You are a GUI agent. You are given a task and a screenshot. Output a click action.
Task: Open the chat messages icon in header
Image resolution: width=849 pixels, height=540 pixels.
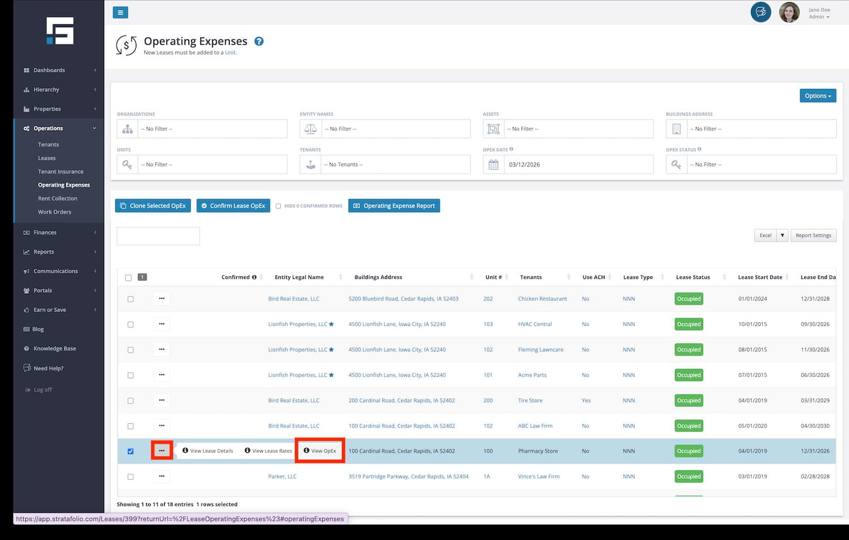click(761, 12)
